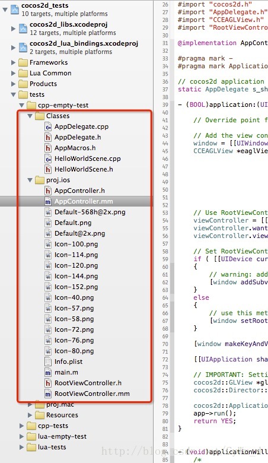The height and width of the screenshot is (463, 268).
Task: Select Icon-40.png file
Action: [74, 297]
